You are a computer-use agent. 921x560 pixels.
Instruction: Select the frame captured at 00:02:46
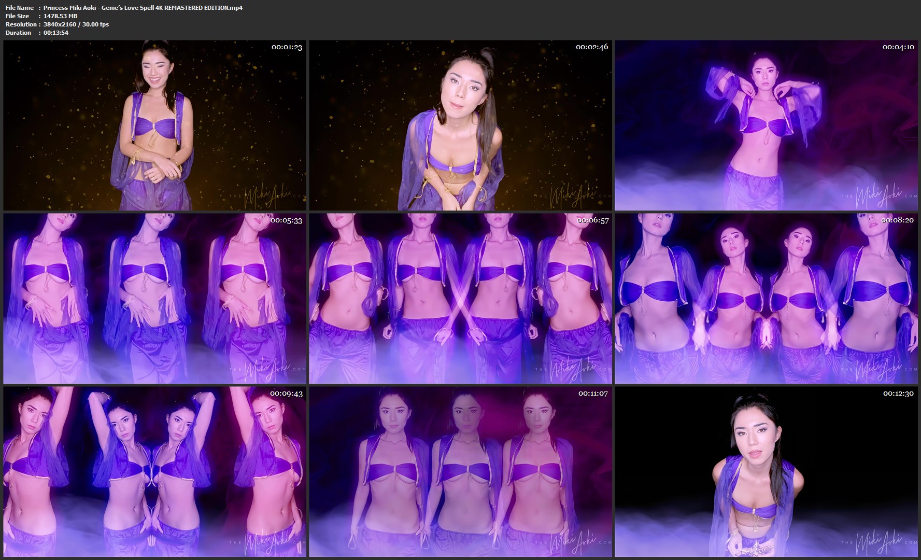coord(460,125)
